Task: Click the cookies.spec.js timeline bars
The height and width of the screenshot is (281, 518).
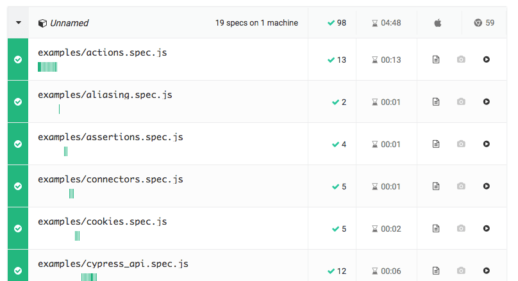Action: [x=78, y=236]
